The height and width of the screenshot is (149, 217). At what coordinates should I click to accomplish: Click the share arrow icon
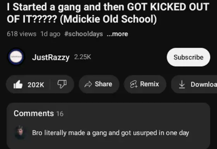[x=88, y=84]
